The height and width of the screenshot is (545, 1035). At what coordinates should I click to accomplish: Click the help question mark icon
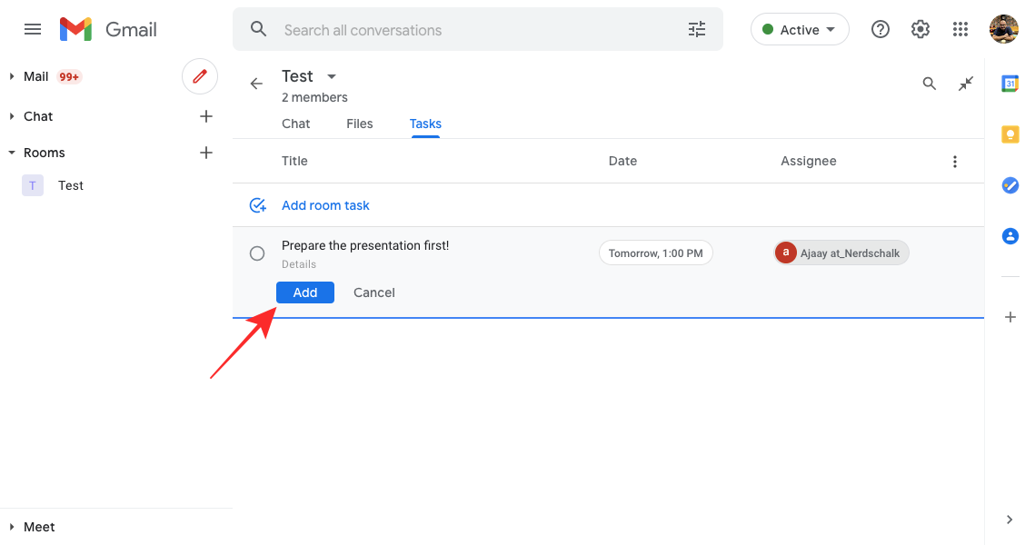[x=880, y=30]
